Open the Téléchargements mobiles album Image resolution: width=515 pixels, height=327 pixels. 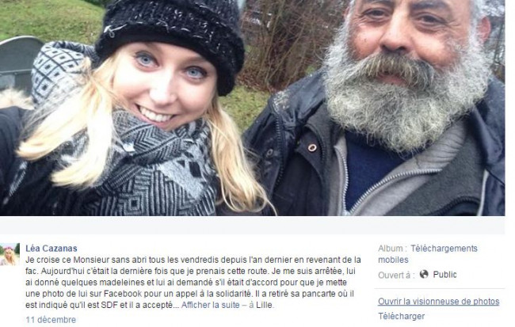(427, 254)
